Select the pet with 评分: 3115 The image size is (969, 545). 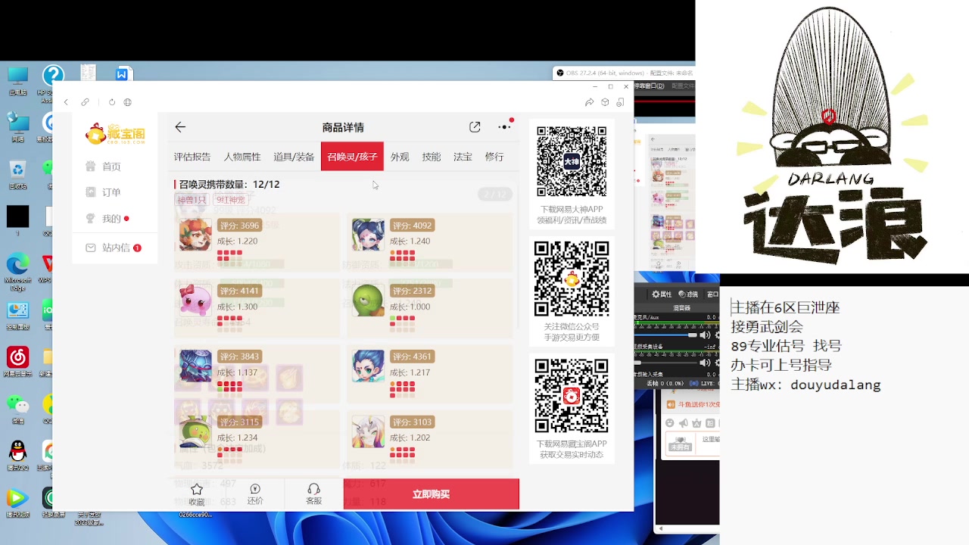tap(257, 438)
